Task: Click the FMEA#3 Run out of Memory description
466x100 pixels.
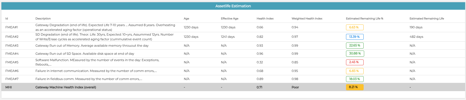Action: pos(92,46)
